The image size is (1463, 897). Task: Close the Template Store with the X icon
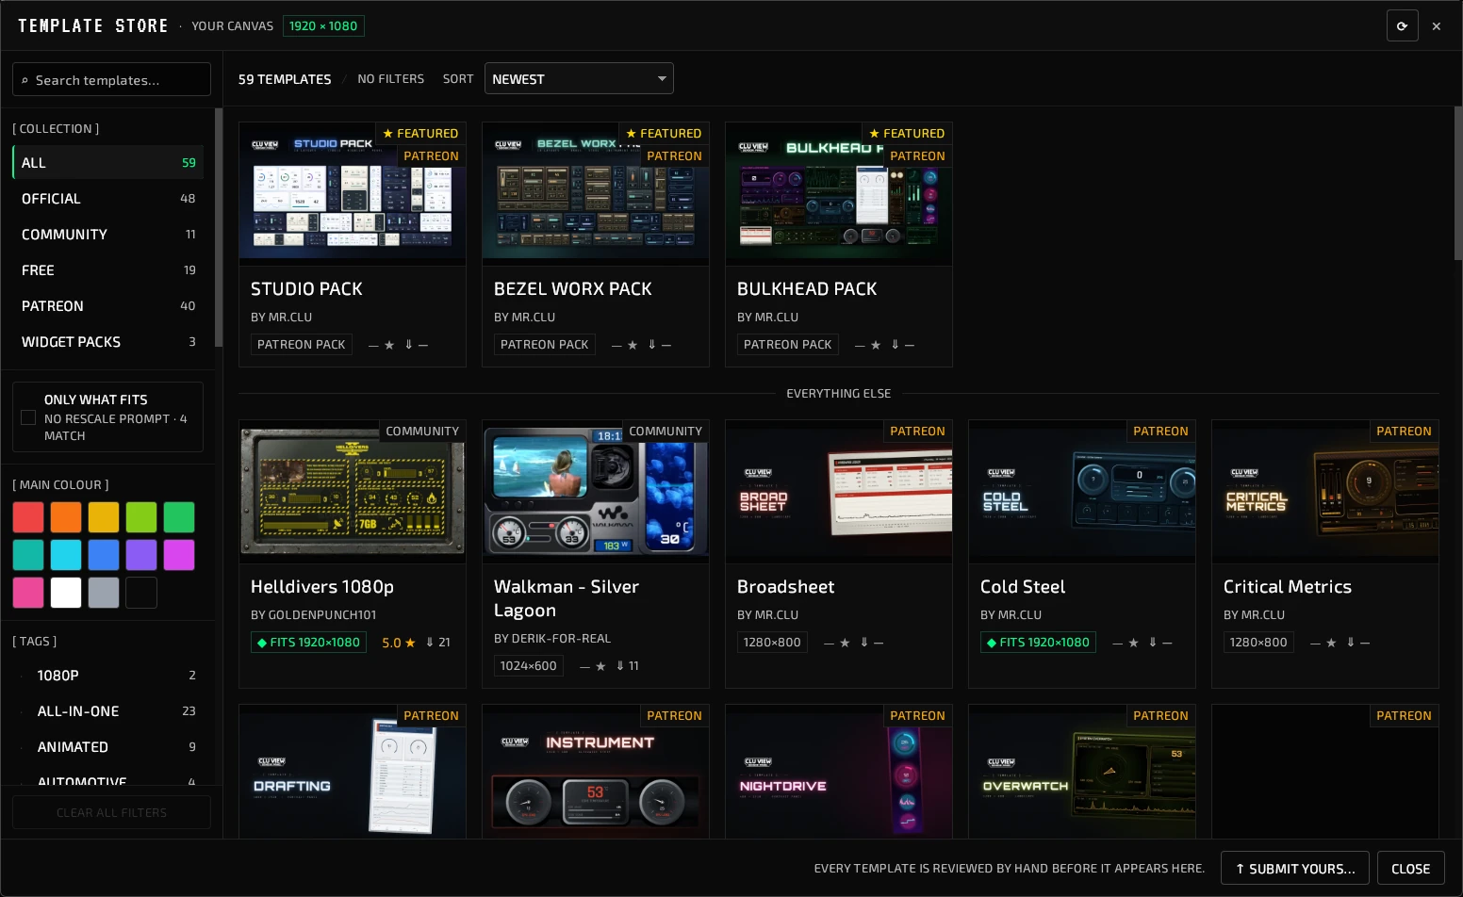(x=1437, y=26)
